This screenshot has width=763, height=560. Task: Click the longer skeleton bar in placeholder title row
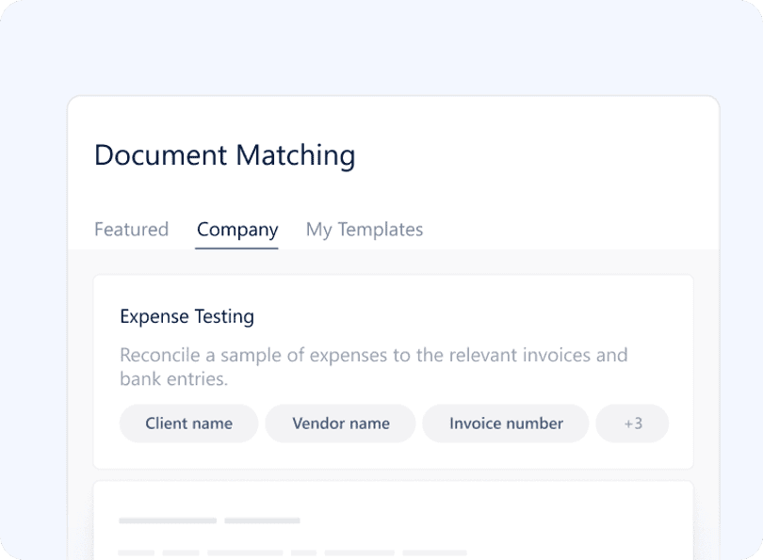pos(168,520)
